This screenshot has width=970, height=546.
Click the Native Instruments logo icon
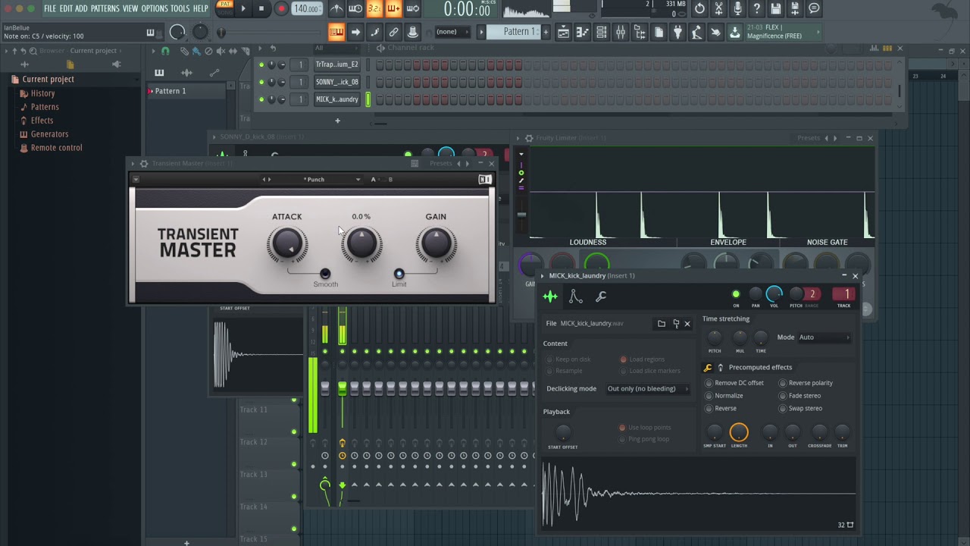tap(485, 180)
